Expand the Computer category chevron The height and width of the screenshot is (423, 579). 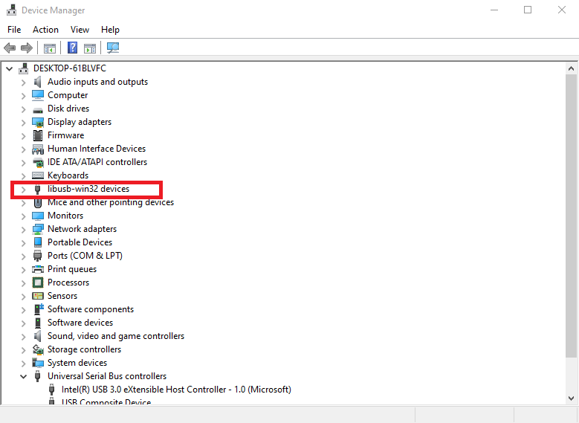(23, 96)
